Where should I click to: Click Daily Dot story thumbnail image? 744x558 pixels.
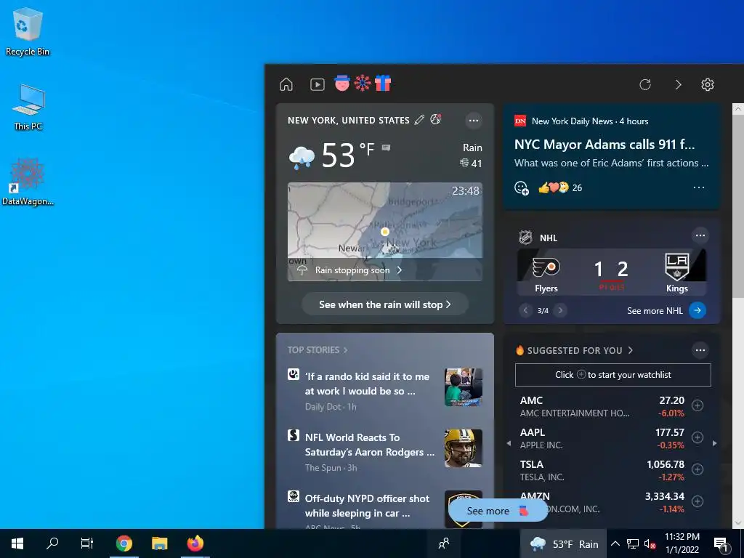(x=463, y=387)
